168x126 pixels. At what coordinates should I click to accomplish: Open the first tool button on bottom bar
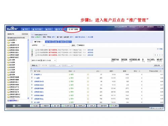35,106
